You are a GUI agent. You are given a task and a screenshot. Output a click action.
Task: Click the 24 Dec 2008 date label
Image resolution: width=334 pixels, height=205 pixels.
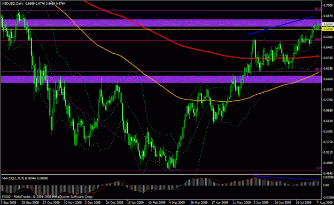point(114,203)
